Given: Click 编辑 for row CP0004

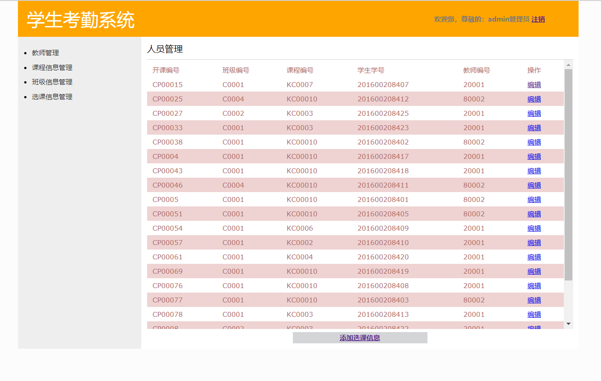Looking at the screenshot, I should pyautogui.click(x=534, y=157).
